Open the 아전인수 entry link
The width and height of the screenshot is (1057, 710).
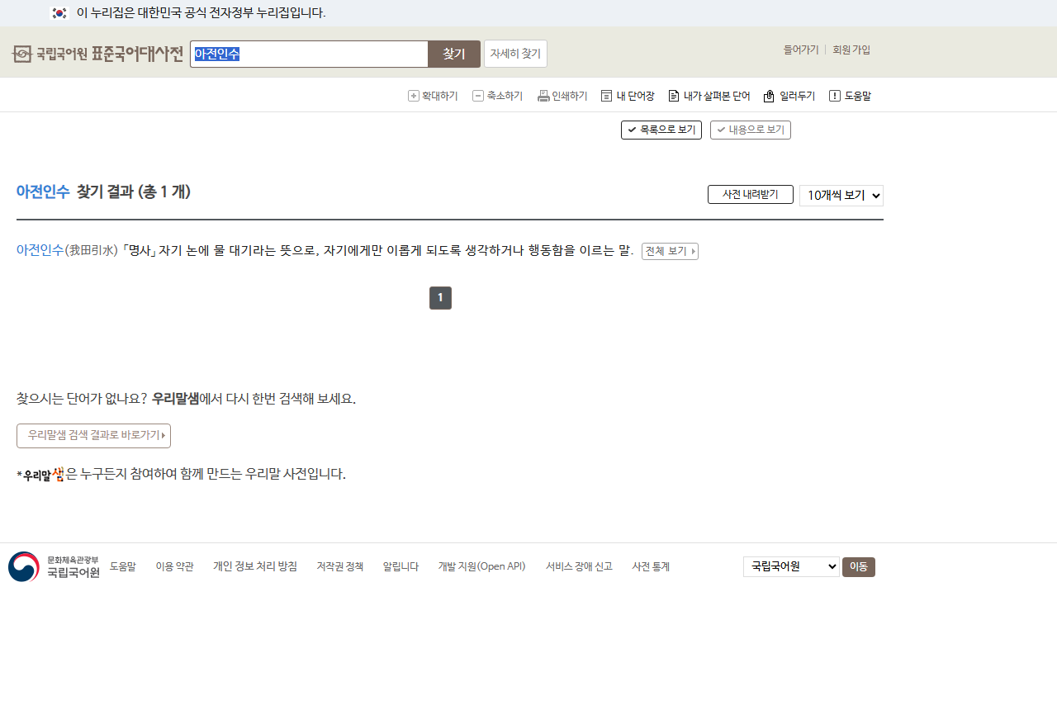pyautogui.click(x=40, y=250)
